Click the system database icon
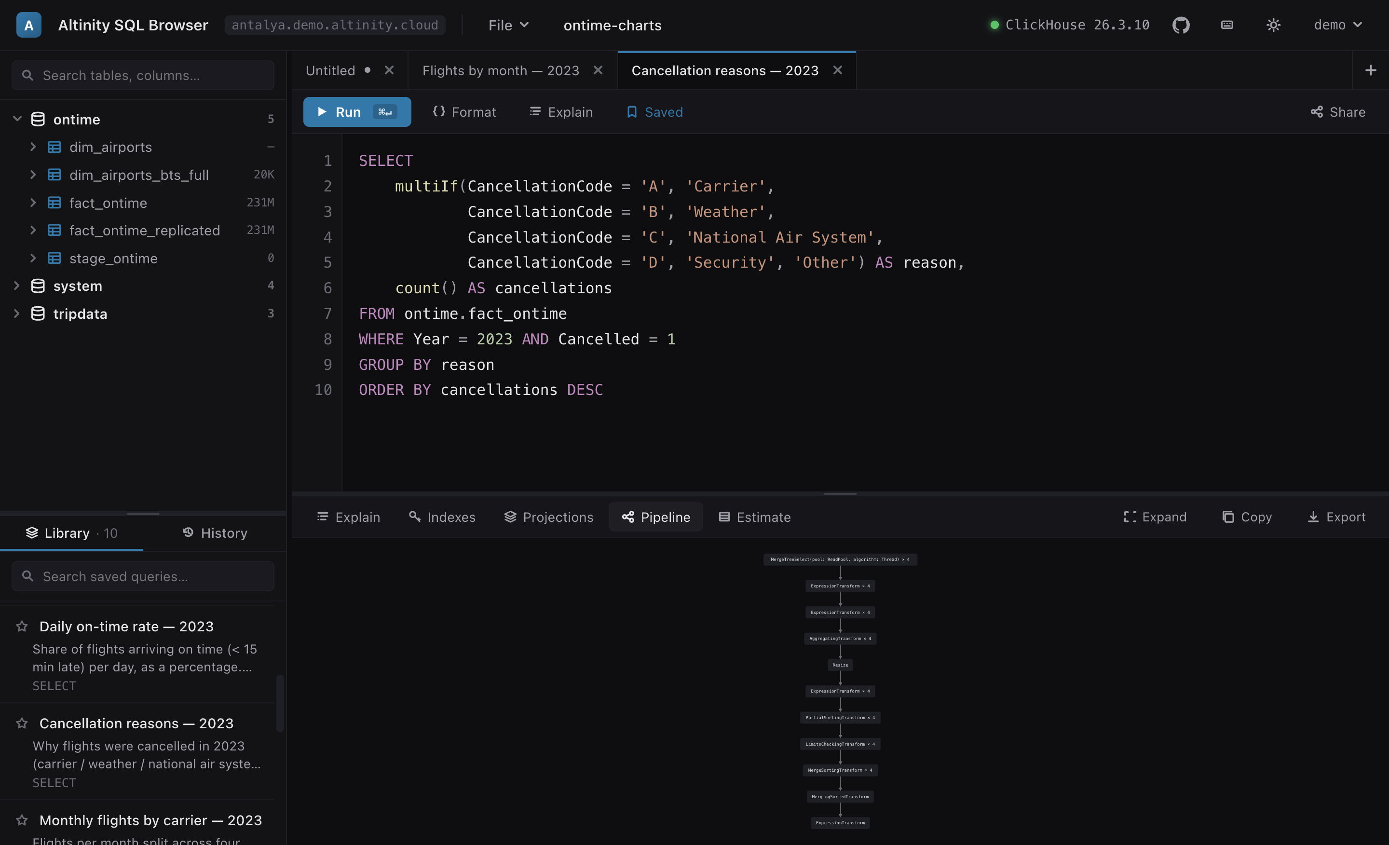This screenshot has height=845, width=1389. pyautogui.click(x=38, y=286)
